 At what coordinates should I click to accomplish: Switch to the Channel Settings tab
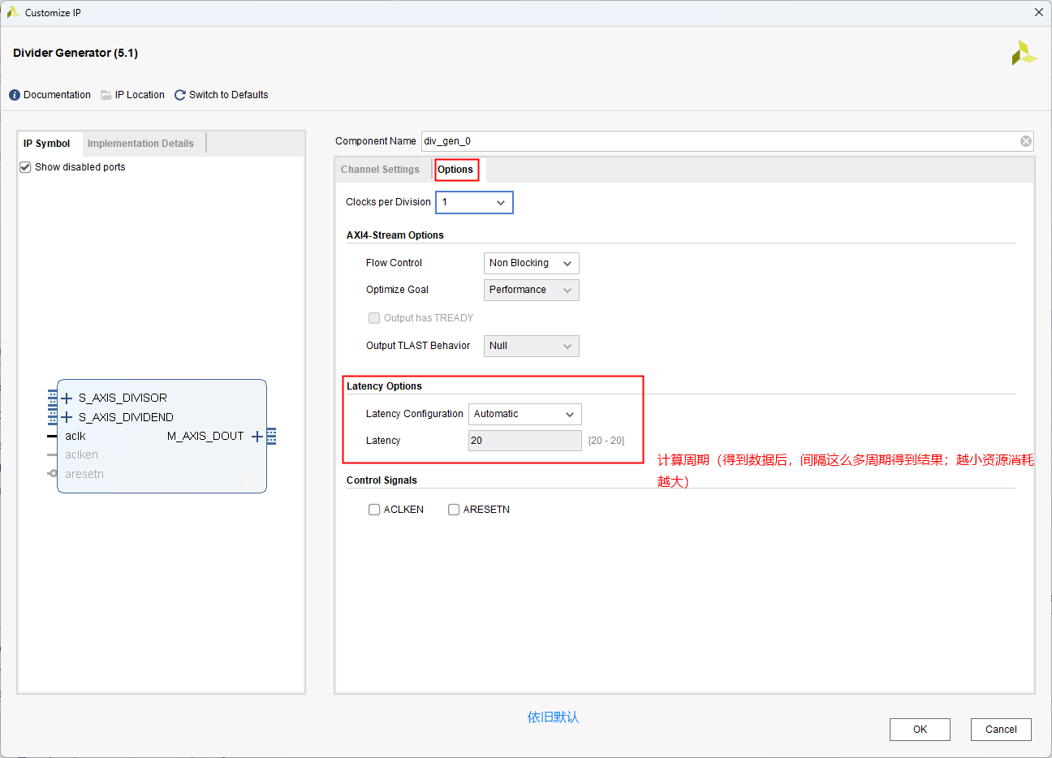(x=380, y=170)
